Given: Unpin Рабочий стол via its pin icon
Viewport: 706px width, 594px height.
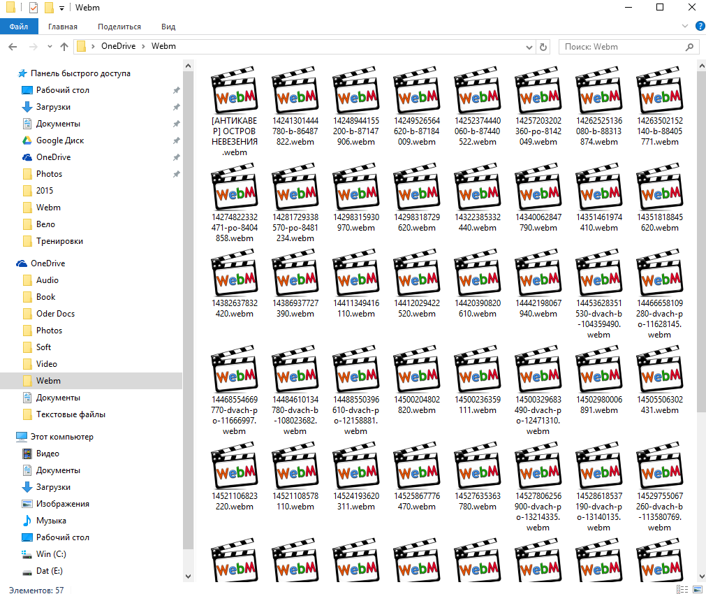Looking at the screenshot, I should pos(177,91).
